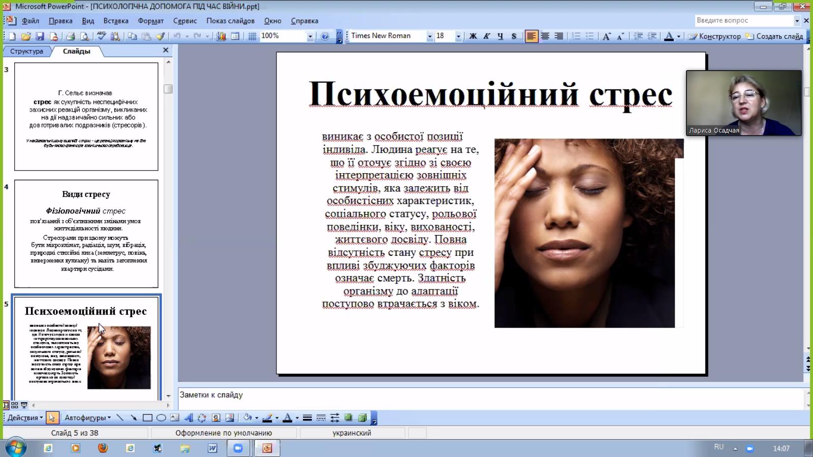Pick the Oval shape tool
The width and height of the screenshot is (813, 457).
point(161,418)
